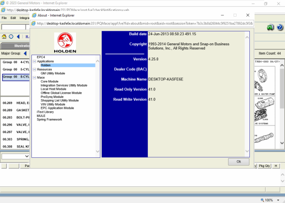Click Major Group previous arrow

[x=25, y=53]
